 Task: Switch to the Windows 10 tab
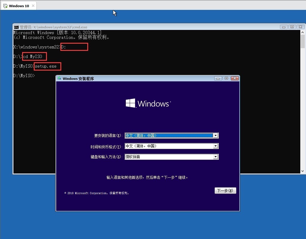pos(19,6)
